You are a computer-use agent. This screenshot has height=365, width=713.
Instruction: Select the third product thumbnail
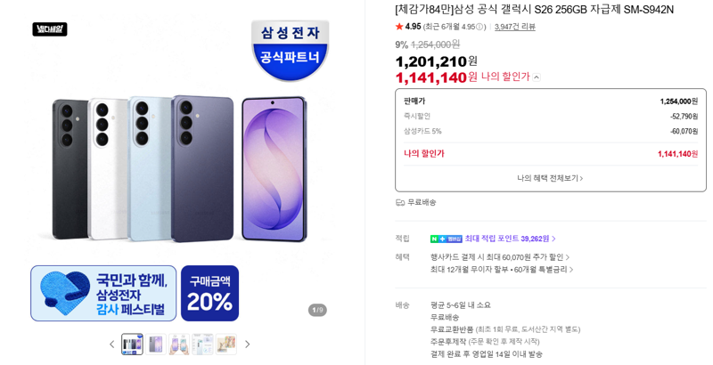pyautogui.click(x=179, y=345)
